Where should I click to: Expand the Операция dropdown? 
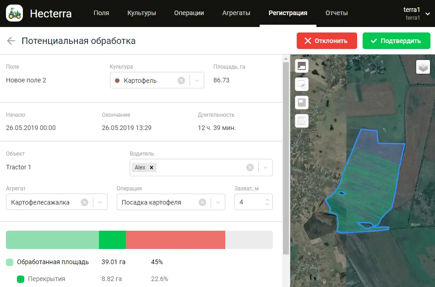tap(218, 202)
